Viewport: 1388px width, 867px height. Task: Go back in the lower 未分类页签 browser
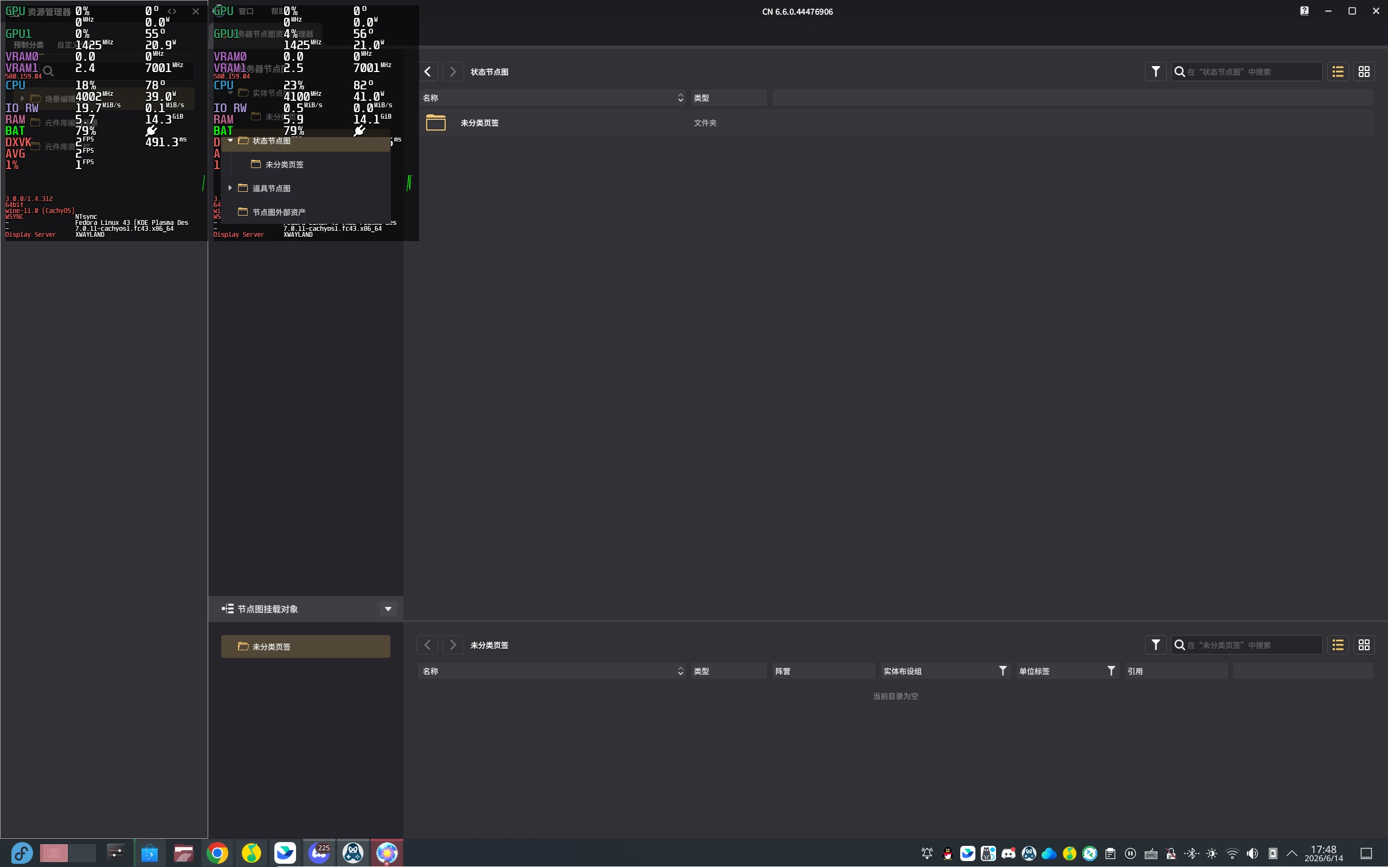[x=427, y=645]
